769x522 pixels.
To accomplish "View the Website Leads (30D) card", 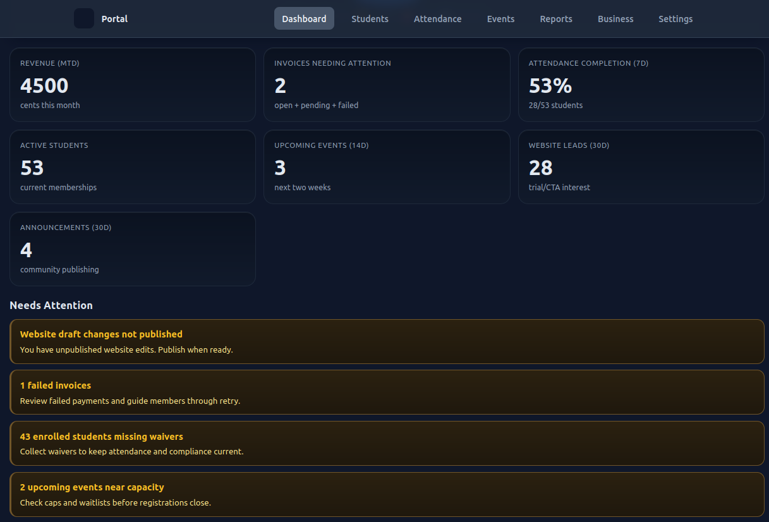I will [641, 167].
